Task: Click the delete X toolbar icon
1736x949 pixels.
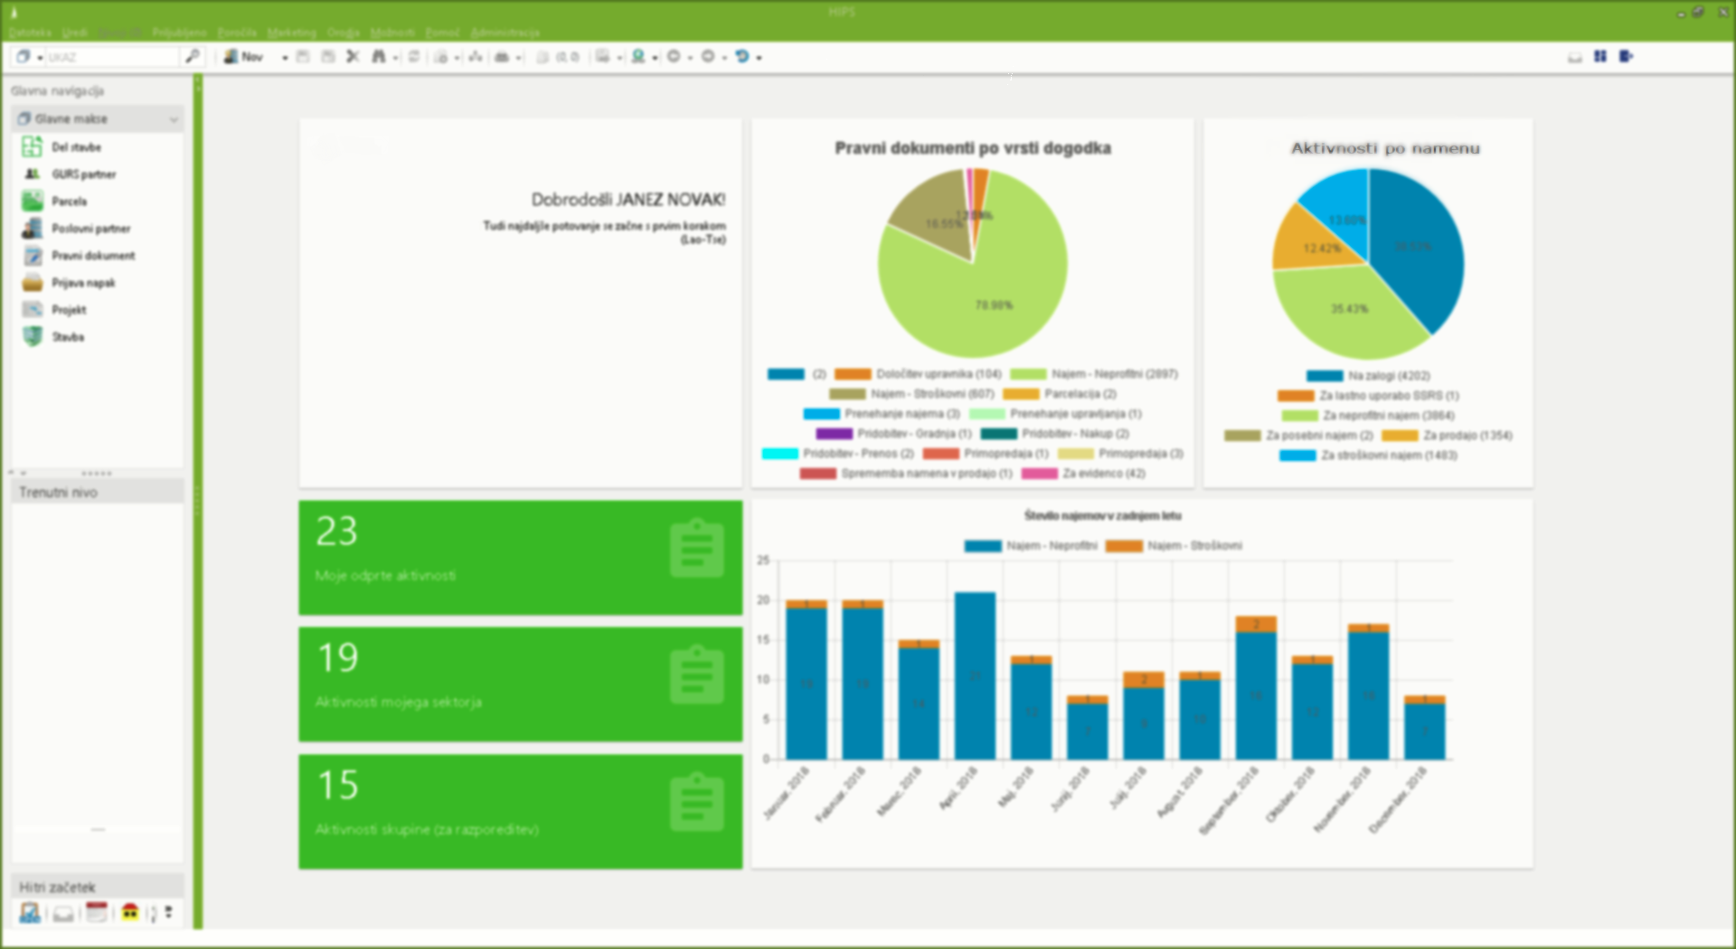Action: click(x=353, y=56)
